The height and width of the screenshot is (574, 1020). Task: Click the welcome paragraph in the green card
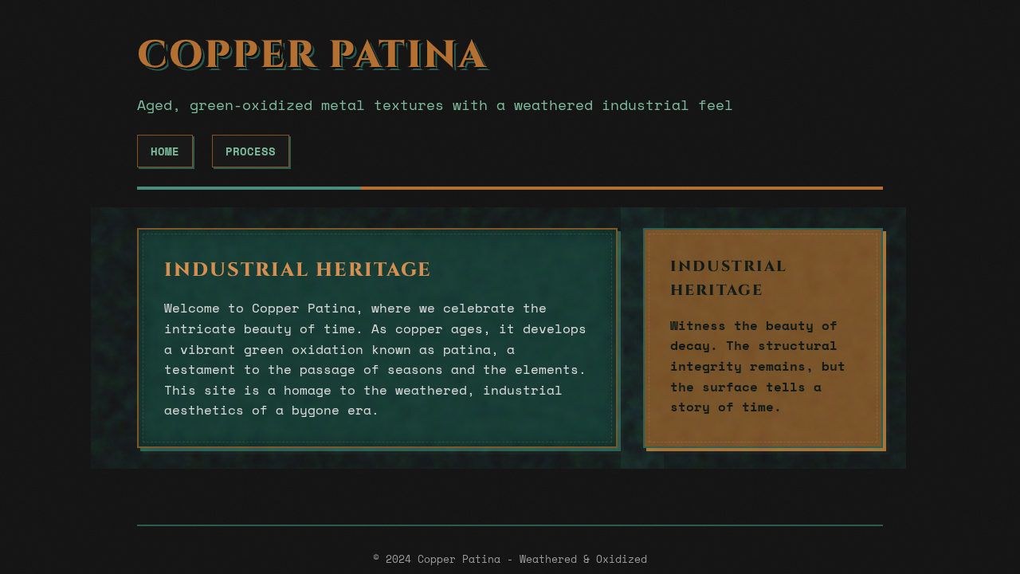click(x=375, y=359)
